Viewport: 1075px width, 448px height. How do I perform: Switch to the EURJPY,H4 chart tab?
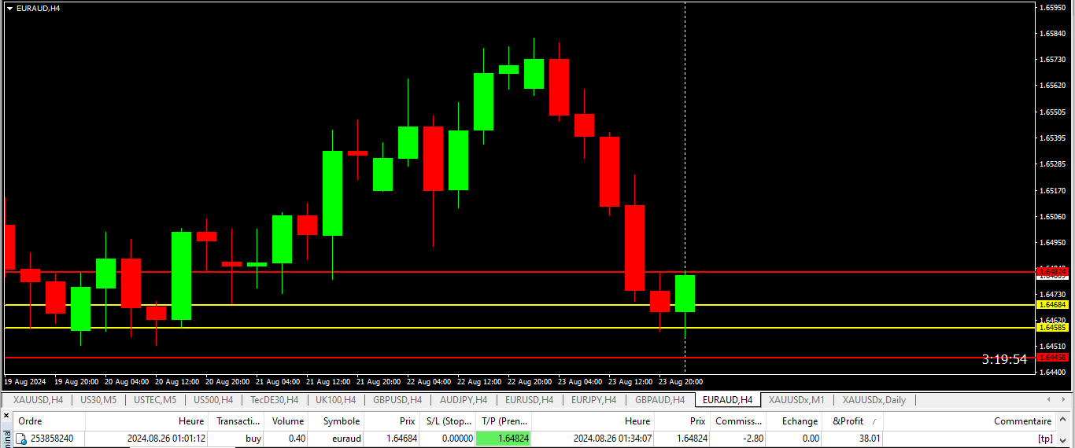click(594, 400)
